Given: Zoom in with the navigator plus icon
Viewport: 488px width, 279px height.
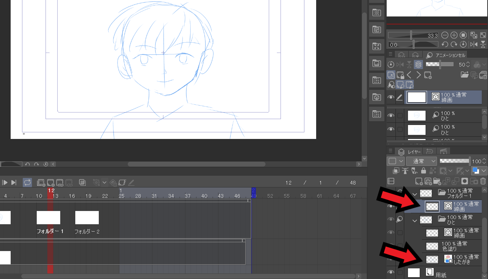Looking at the screenshot, I should click(x=454, y=35).
